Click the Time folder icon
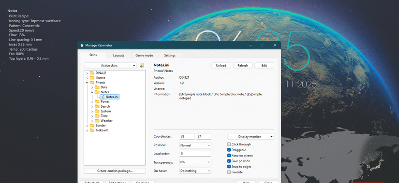The width and height of the screenshot is (399, 183). click(x=97, y=116)
